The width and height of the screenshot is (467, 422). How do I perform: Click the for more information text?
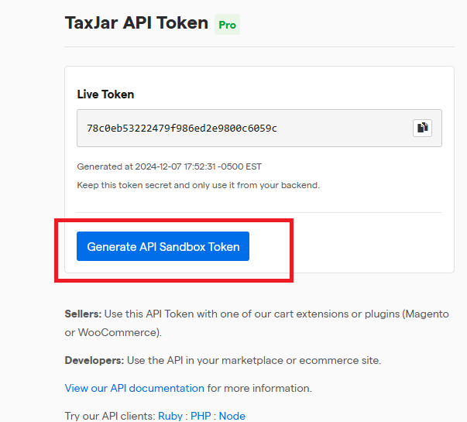259,388
